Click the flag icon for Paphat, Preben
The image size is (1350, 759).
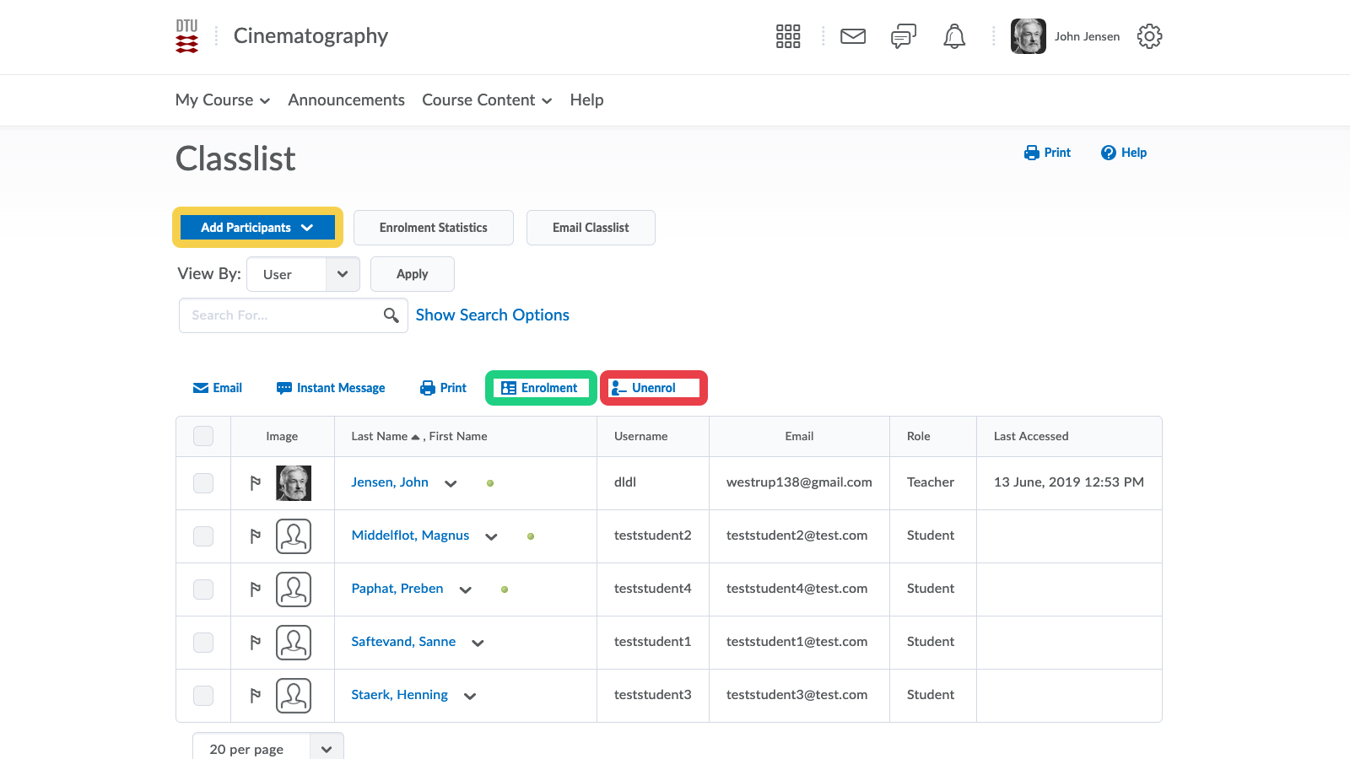(x=256, y=589)
